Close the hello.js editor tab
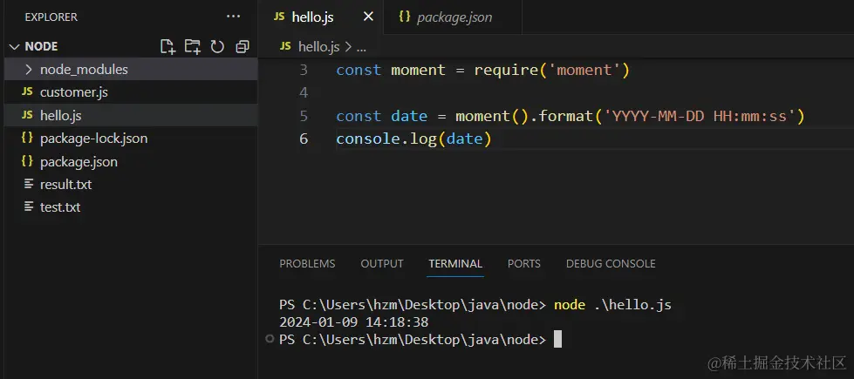Screen dimensions: 854x379 368,17
